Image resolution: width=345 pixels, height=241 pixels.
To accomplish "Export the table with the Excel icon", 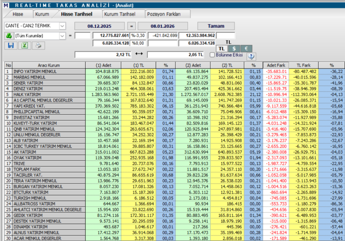I will pyautogui.click(x=24, y=46).
